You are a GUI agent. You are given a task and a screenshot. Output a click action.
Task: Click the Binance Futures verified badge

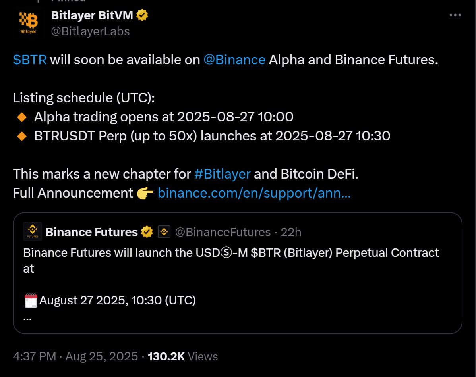[x=147, y=232]
